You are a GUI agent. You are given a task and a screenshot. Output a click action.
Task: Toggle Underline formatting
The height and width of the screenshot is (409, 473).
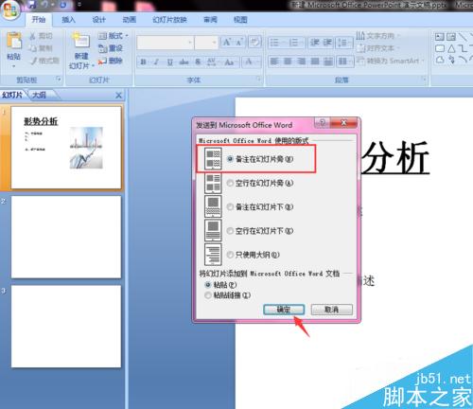[170, 62]
